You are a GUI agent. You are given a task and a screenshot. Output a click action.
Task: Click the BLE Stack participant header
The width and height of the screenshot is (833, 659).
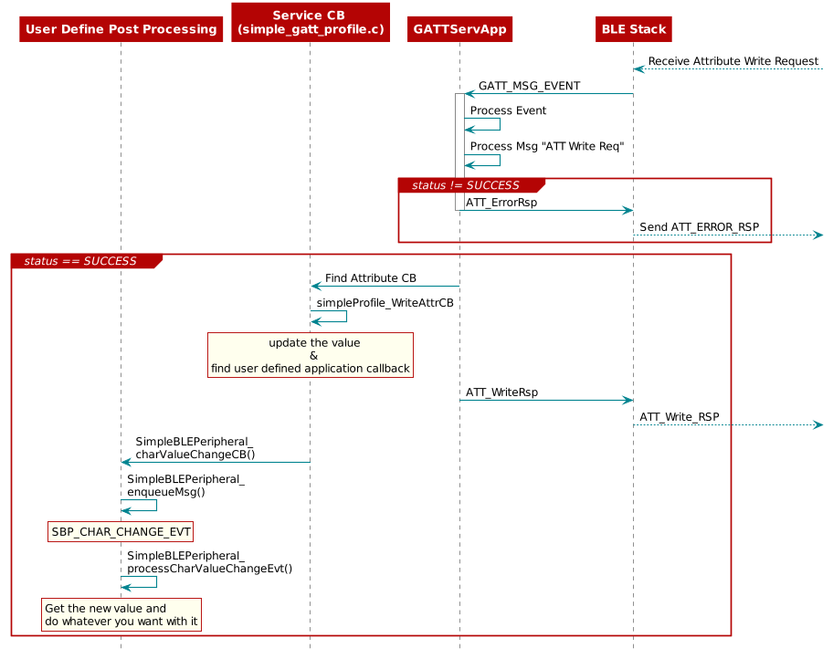[633, 29]
